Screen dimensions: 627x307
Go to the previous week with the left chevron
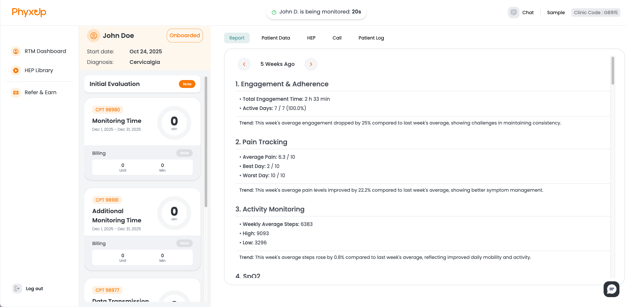click(244, 64)
